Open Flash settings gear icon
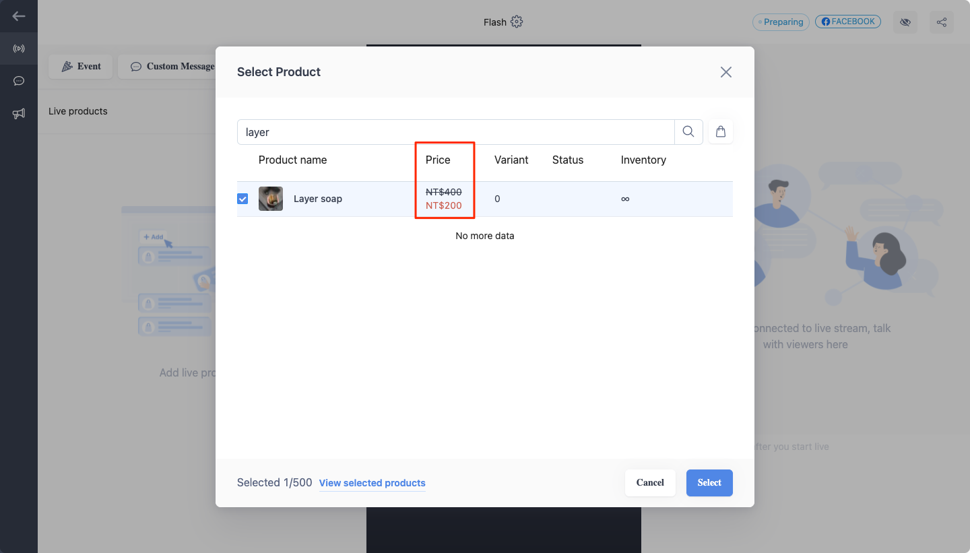Screen dimensions: 970x553 coord(517,22)
